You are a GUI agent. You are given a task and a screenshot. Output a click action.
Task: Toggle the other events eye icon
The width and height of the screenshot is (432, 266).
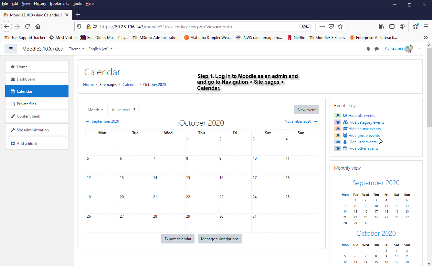tap(338, 148)
